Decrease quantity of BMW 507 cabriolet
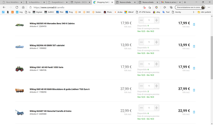The width and height of the screenshot is (213, 125). pyautogui.click(x=142, y=42)
